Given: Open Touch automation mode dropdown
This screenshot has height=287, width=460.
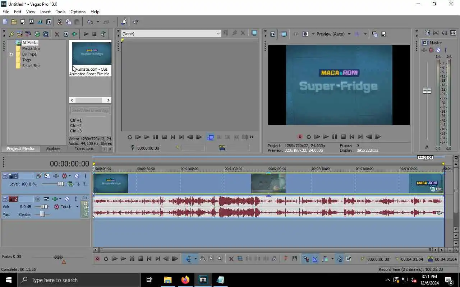Looking at the screenshot, I should click(77, 207).
